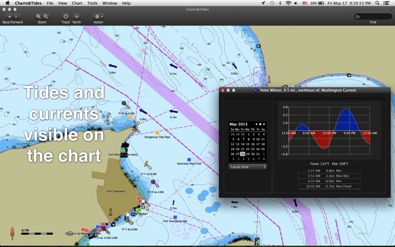
Task: Open the Local time dropdown
Action: (x=248, y=167)
